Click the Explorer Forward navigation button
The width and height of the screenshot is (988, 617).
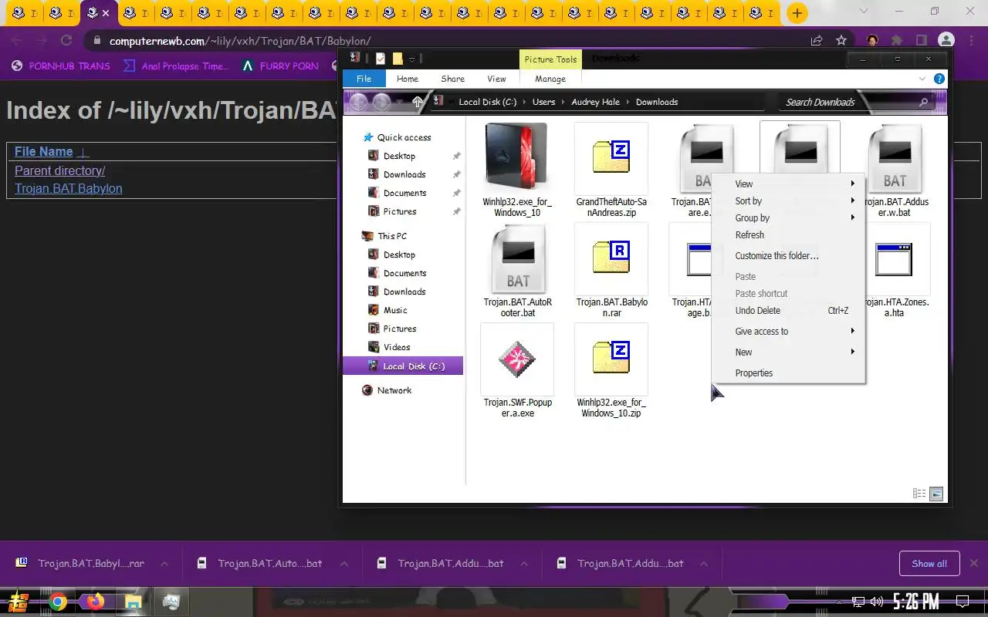click(381, 102)
